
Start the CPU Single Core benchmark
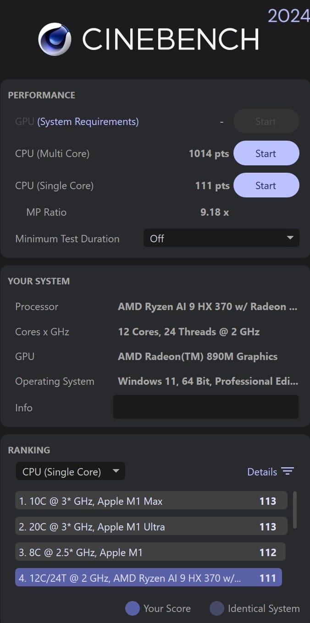pyautogui.click(x=266, y=185)
